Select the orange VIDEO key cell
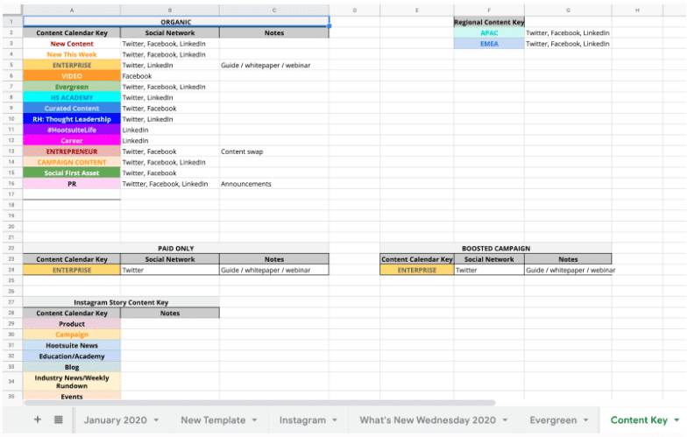Screen dimensions: 695x437 click(x=72, y=76)
